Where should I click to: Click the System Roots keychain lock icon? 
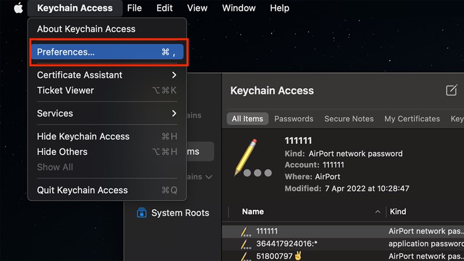click(142, 212)
